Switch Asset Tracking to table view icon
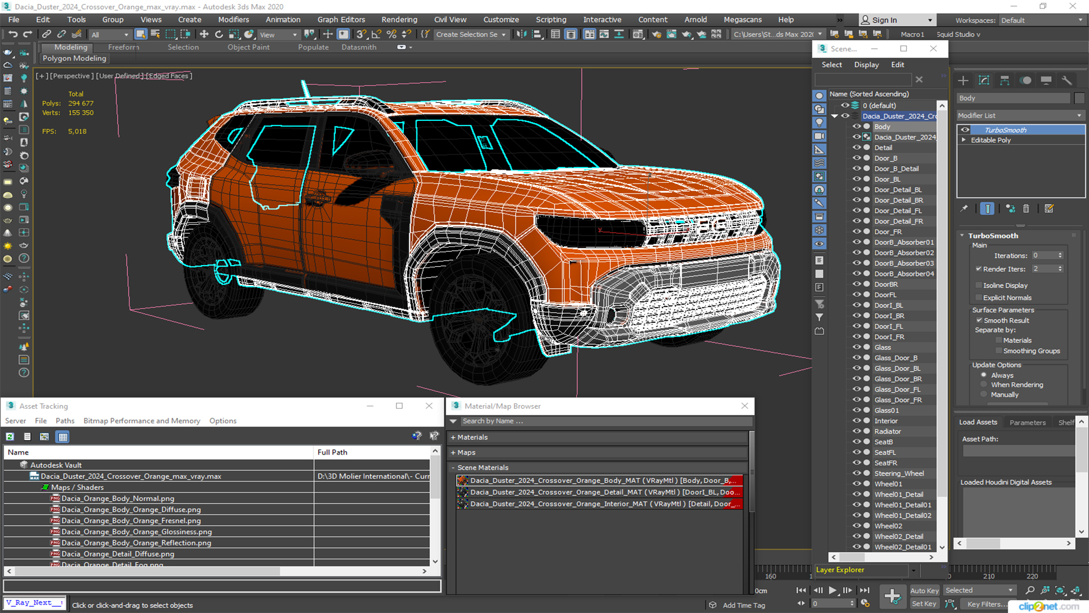 tap(63, 436)
